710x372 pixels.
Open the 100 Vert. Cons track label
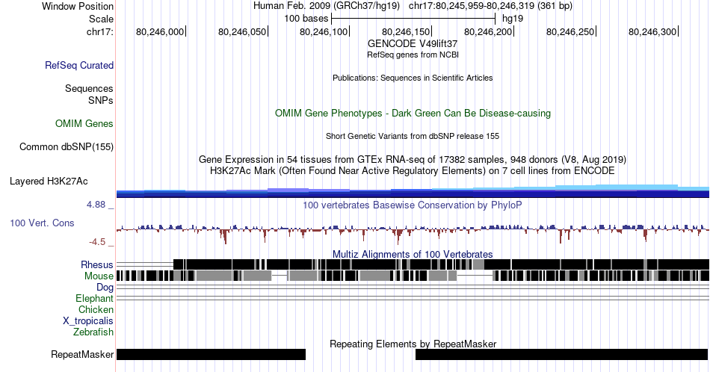[42, 223]
